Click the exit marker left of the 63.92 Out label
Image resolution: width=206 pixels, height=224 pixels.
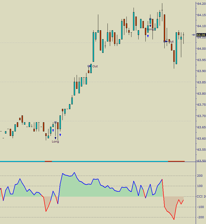pos(89,66)
